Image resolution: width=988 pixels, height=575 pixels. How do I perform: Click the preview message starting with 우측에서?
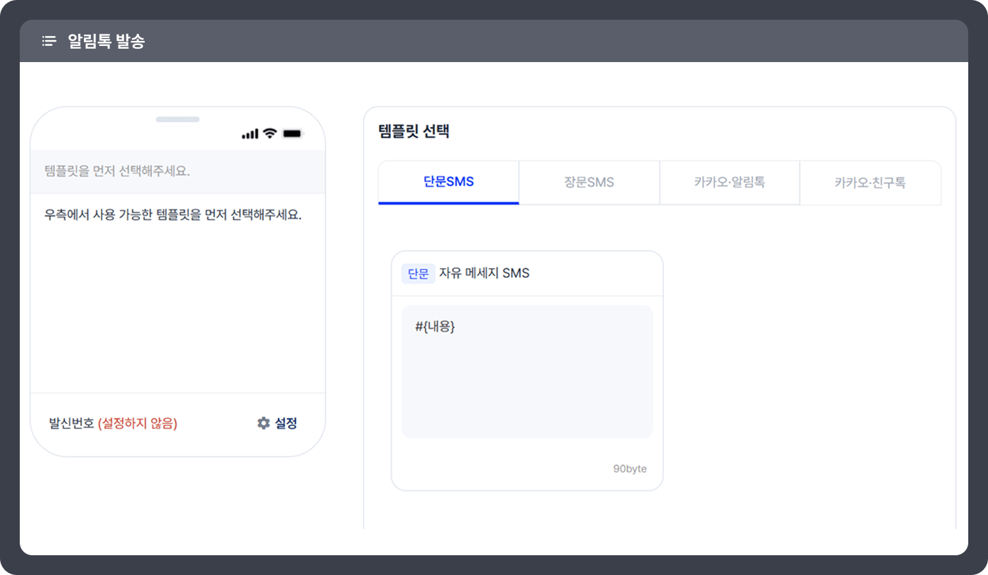[173, 215]
